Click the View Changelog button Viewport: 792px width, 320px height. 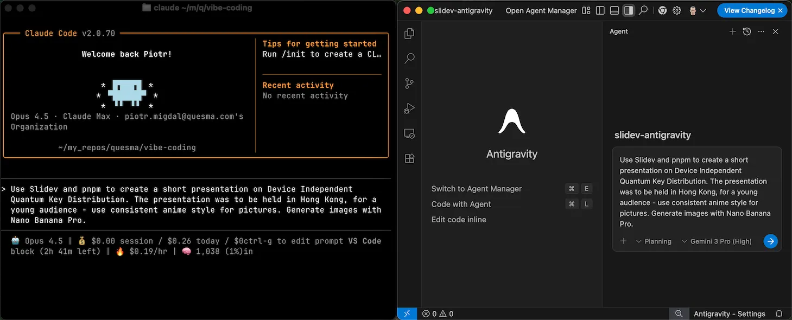pos(752,10)
